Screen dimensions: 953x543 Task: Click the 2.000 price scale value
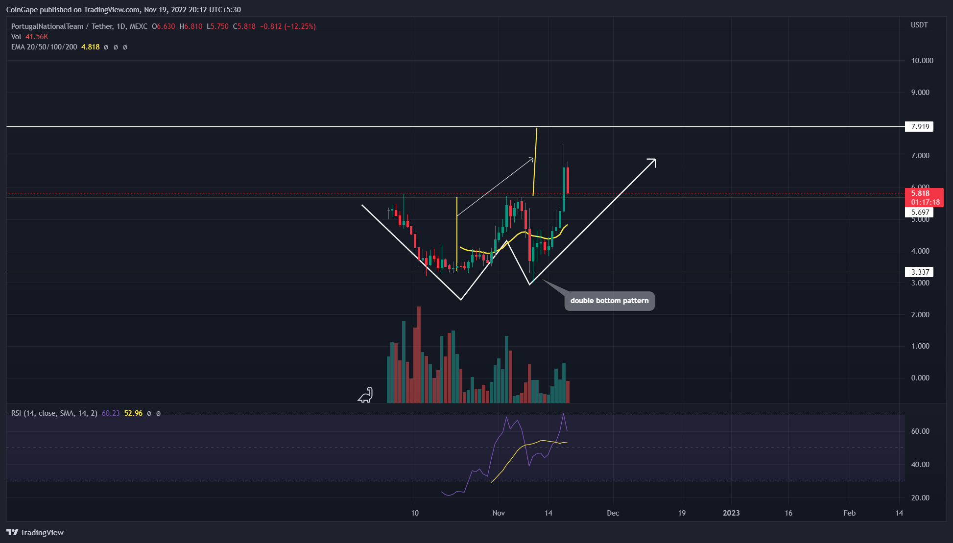920,315
